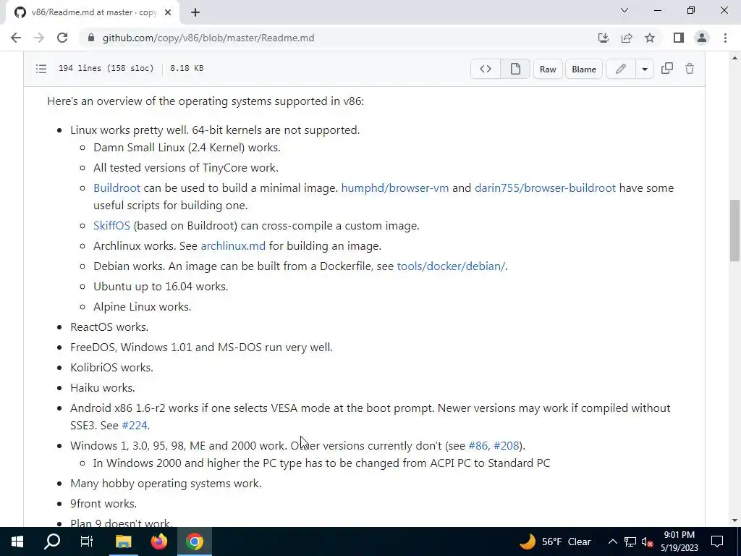Select the v86/Readme.md tab
This screenshot has width=741, height=556.
(x=92, y=13)
